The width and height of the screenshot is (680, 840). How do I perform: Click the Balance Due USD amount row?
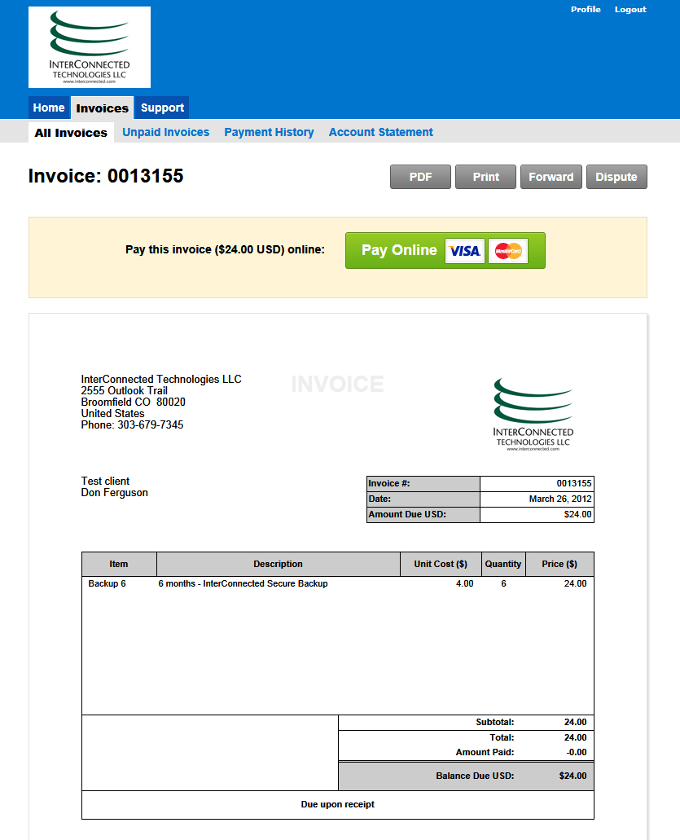click(x=466, y=776)
